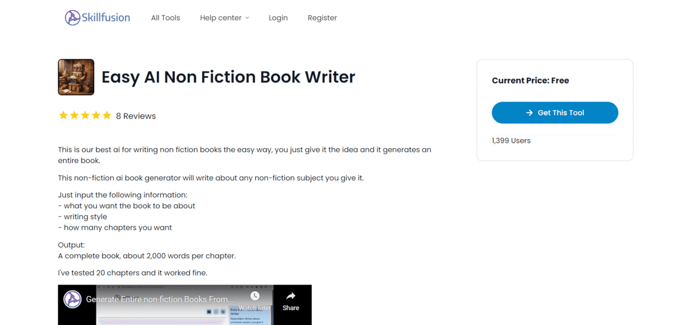The width and height of the screenshot is (685, 325).
Task: Click the 1,399 Users text
Action: click(x=511, y=141)
